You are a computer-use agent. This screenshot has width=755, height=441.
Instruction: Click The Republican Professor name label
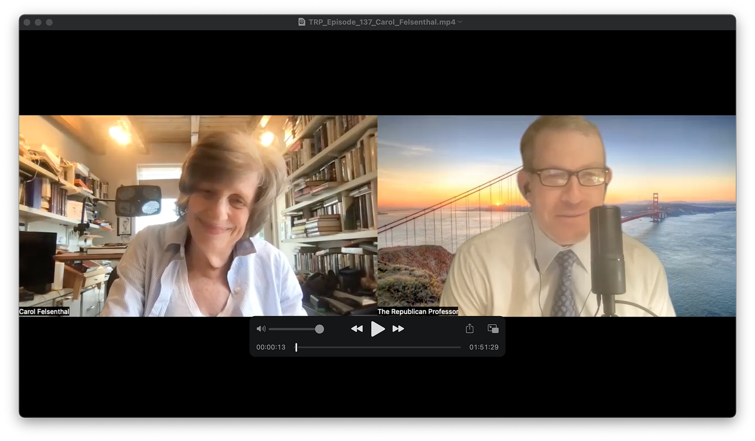pos(417,311)
